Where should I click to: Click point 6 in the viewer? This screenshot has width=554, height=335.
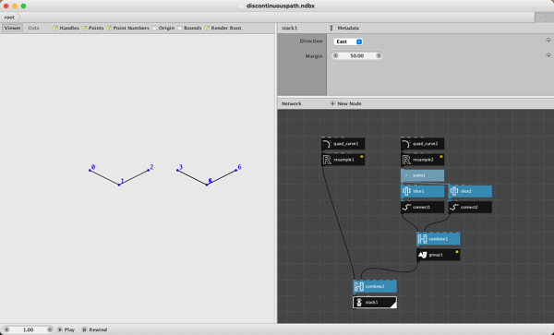tap(236, 170)
